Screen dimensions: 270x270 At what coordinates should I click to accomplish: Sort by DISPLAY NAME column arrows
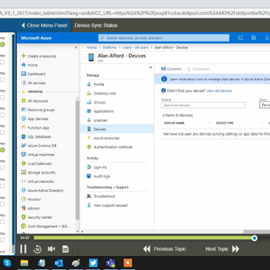tap(210, 123)
